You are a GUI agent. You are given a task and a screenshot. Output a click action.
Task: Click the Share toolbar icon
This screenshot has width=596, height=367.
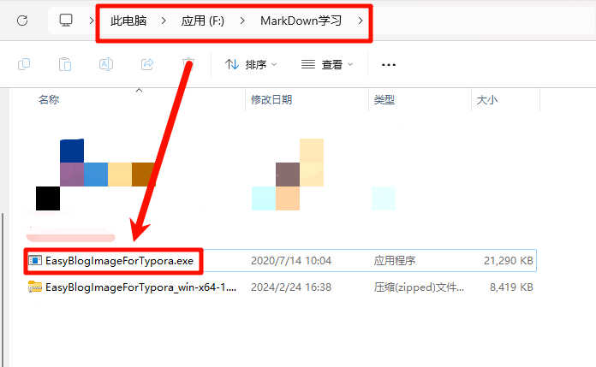147,64
